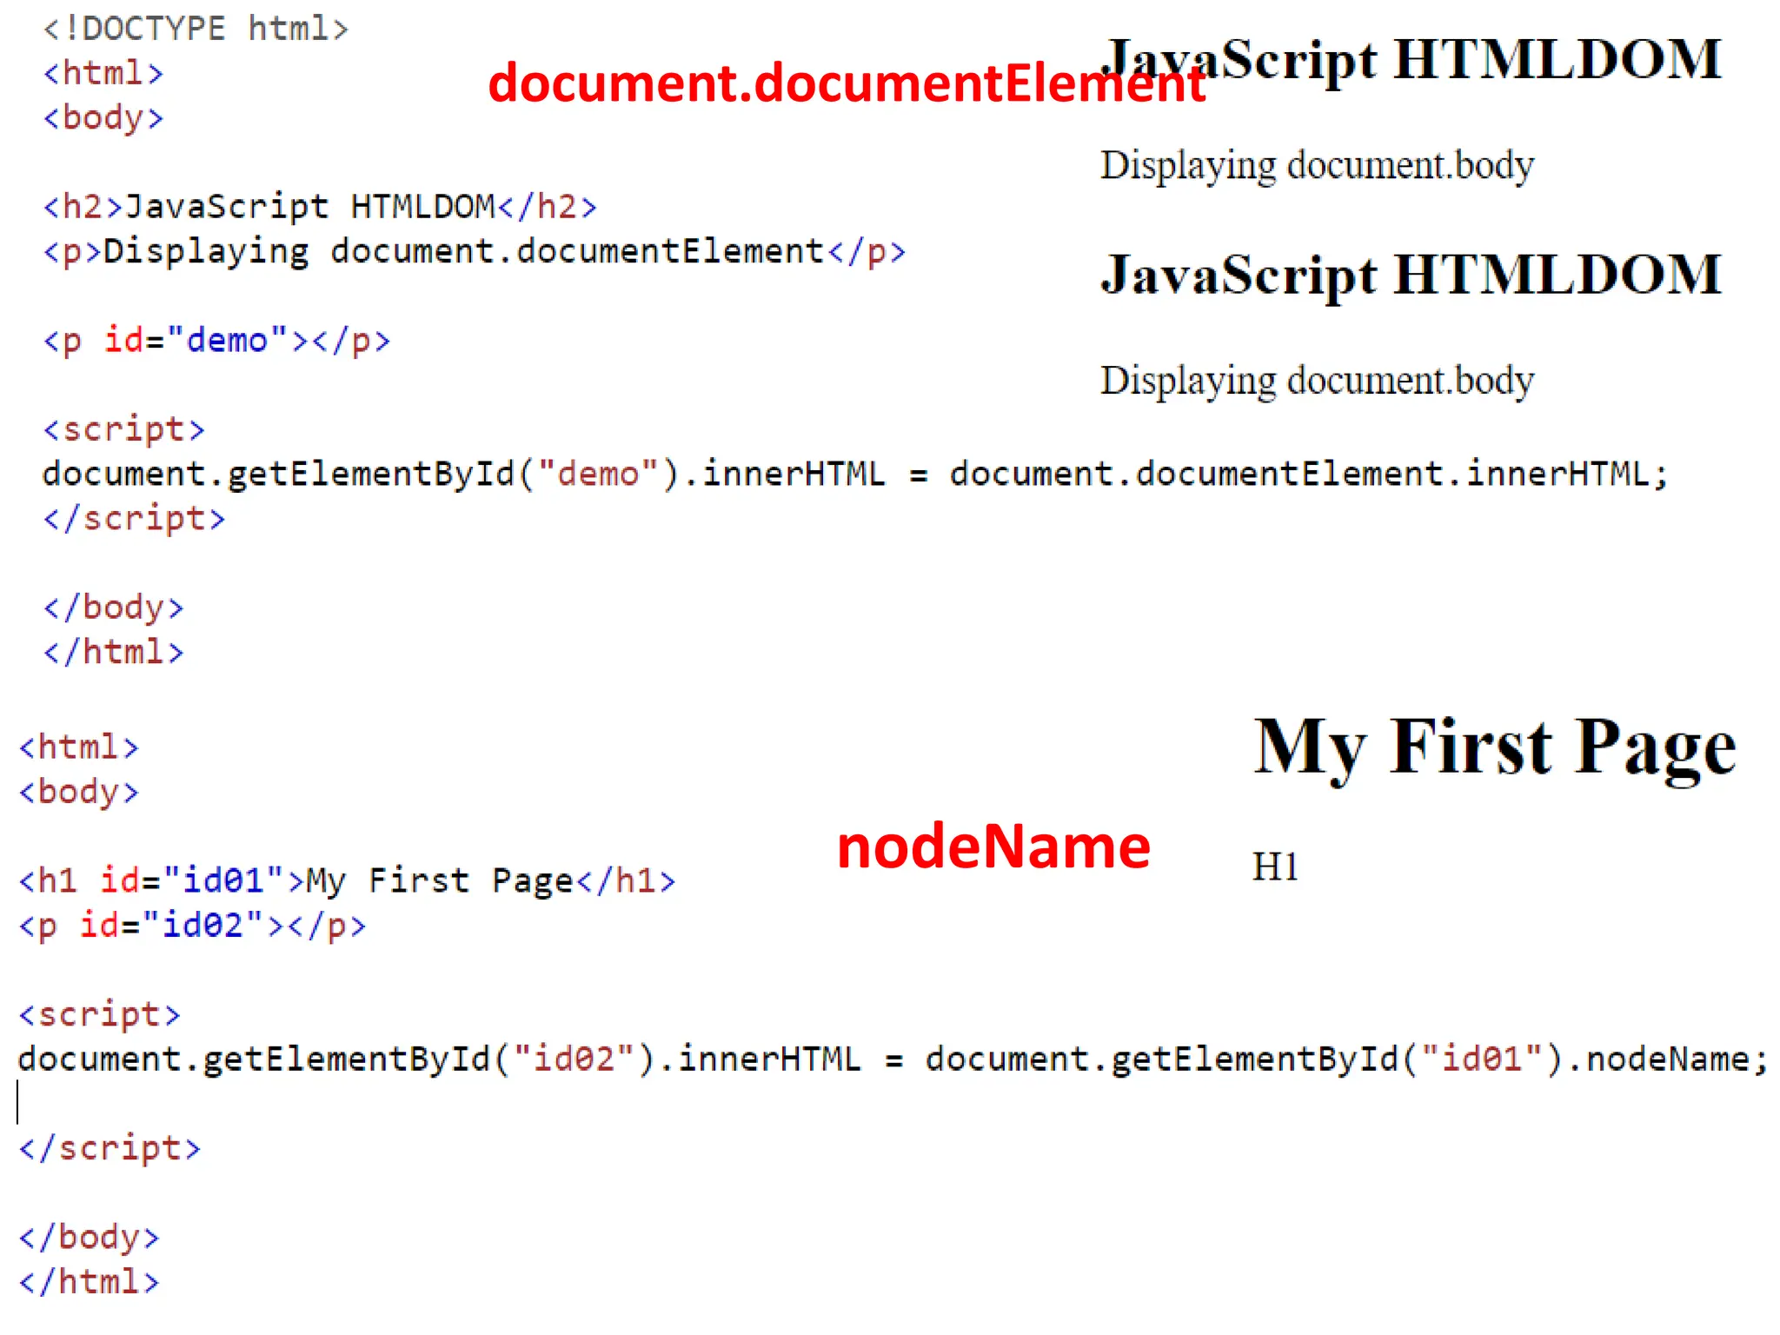Click the '<h1 id="id01">My First Page</h1>' line

[347, 880]
